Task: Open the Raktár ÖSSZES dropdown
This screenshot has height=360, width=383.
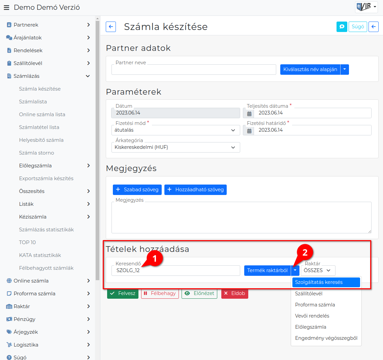Action: (318, 270)
